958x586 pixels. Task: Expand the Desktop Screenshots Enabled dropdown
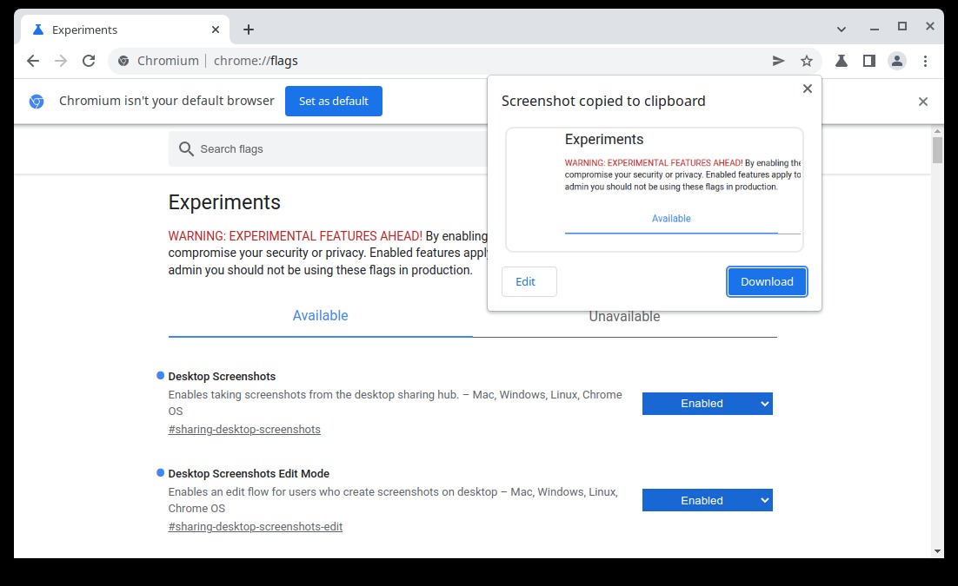point(707,404)
